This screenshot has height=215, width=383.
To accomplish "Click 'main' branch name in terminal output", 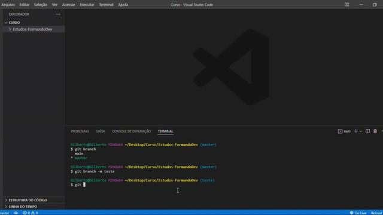I will coord(79,153).
